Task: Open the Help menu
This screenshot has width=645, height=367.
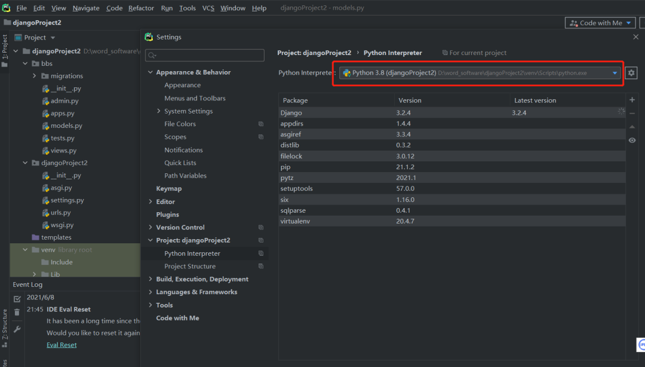Action: click(259, 8)
